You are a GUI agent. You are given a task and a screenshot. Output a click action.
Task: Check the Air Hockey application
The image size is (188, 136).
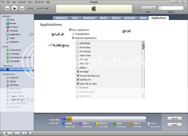point(78,47)
